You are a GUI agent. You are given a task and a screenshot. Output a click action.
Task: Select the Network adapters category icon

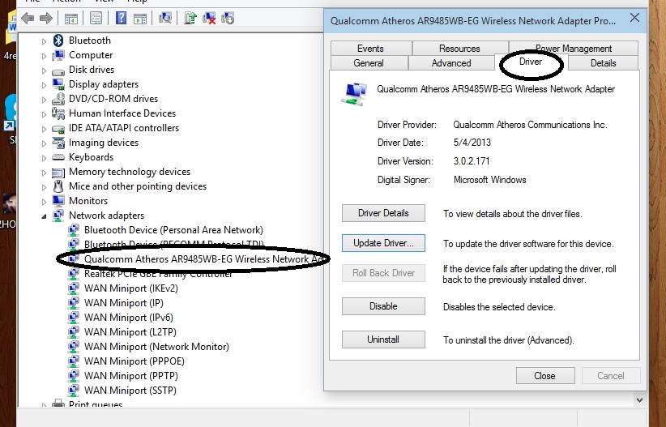click(x=58, y=216)
